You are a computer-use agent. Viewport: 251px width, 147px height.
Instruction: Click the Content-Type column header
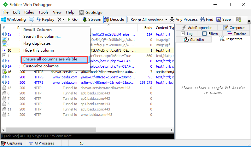tap(164, 28)
